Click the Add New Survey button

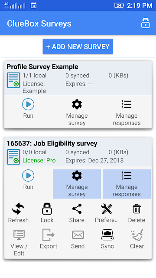78,46
